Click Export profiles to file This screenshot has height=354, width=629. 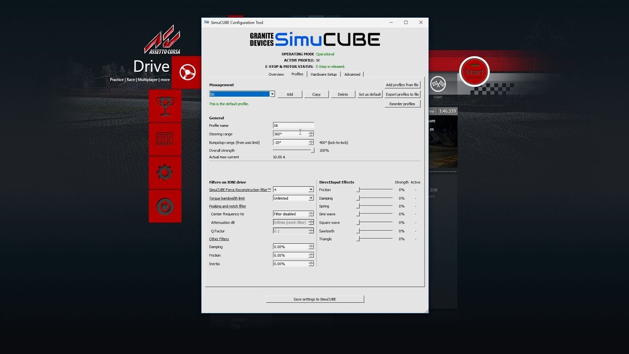click(402, 94)
